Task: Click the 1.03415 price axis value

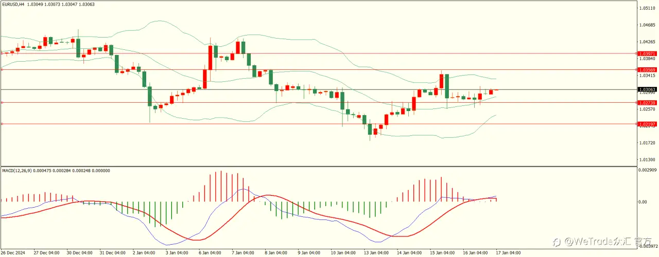Action: 647,76
